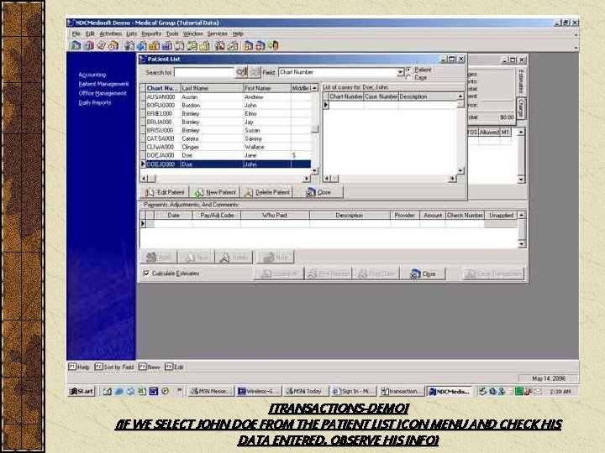Select highlighted row DOEJO000 Doe John
Image resolution: width=605 pixels, height=453 pixels.
pos(228,164)
